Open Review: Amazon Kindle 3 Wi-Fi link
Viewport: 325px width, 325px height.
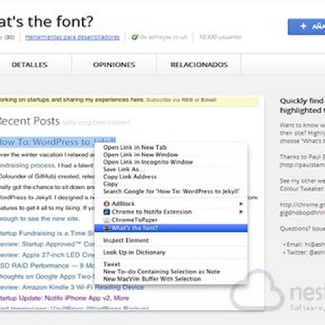[x=72, y=287]
